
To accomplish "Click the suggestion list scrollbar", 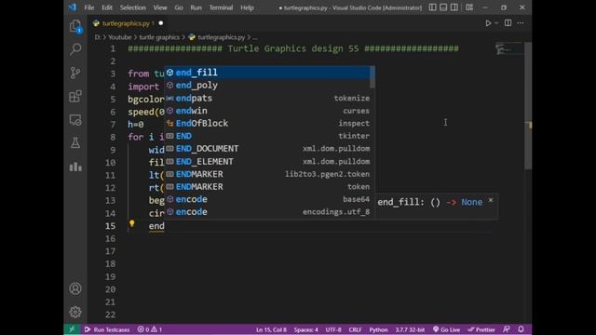I will 372,77.
